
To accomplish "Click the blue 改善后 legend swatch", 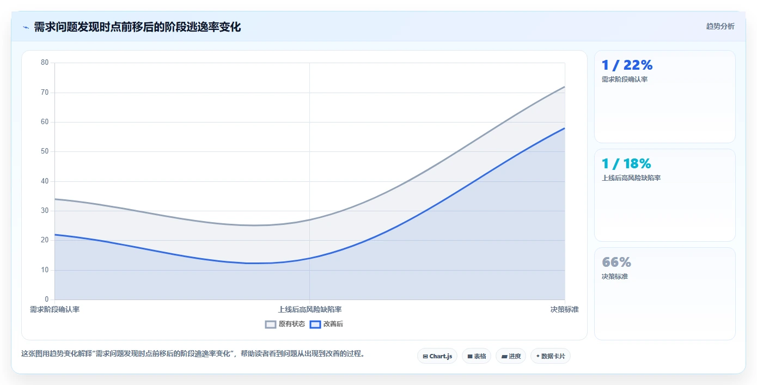I will [315, 324].
